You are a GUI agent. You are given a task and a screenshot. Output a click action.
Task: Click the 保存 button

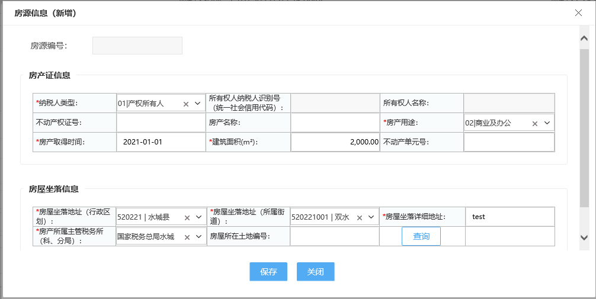[268, 272]
